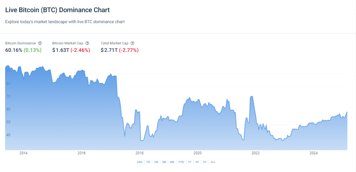Show the 3M chart range

[164, 162]
